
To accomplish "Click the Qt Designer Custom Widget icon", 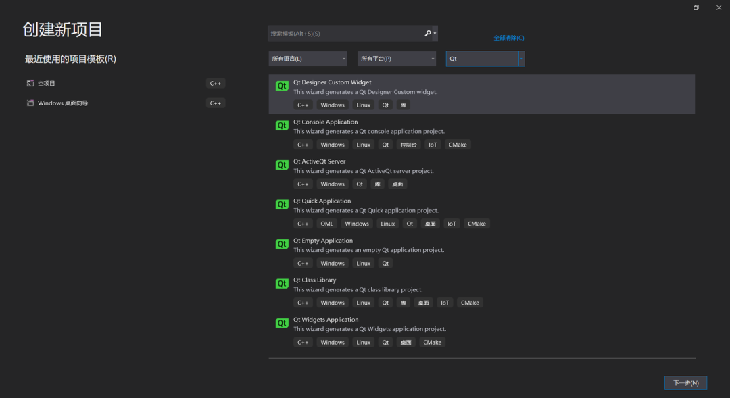I will point(282,86).
